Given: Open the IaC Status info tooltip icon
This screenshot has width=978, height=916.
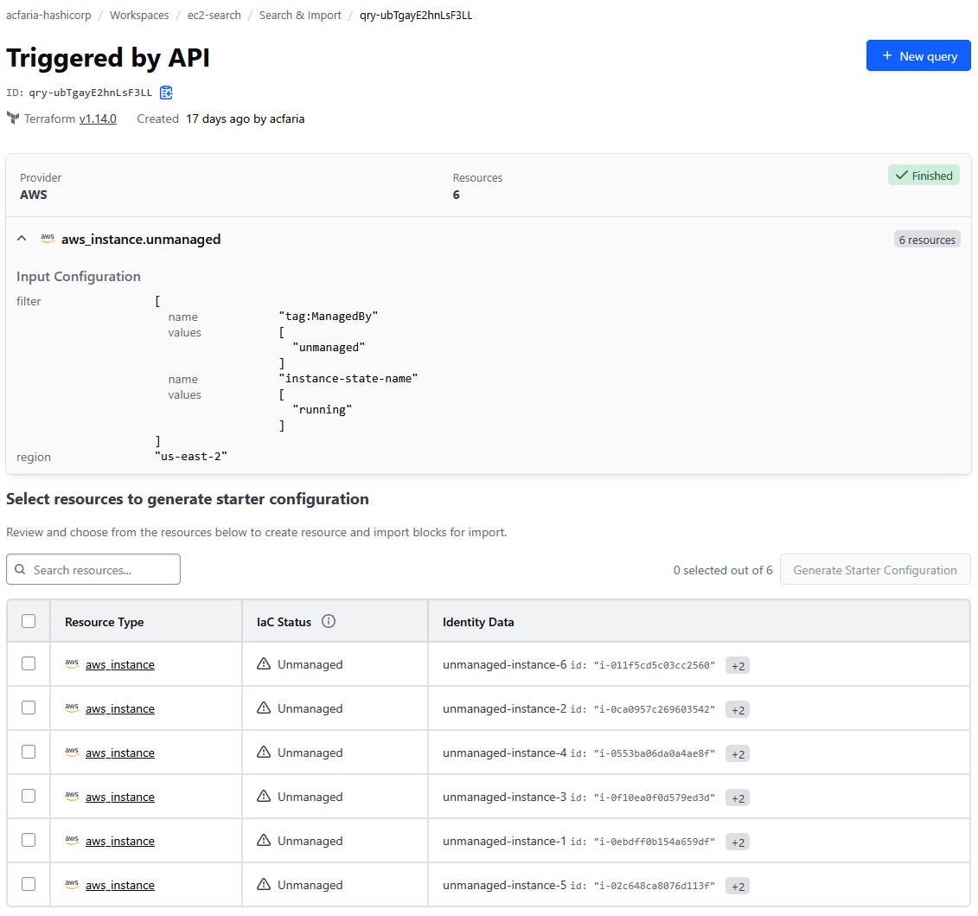Looking at the screenshot, I should (x=328, y=621).
